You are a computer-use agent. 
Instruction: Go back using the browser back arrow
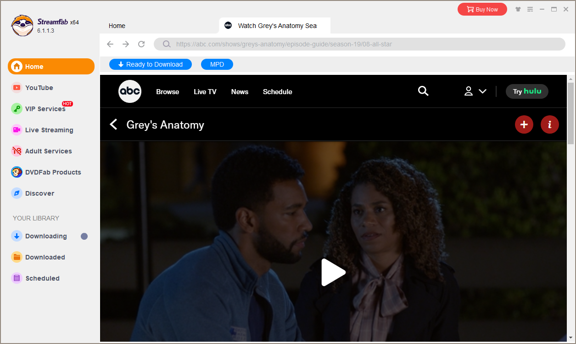tap(110, 44)
